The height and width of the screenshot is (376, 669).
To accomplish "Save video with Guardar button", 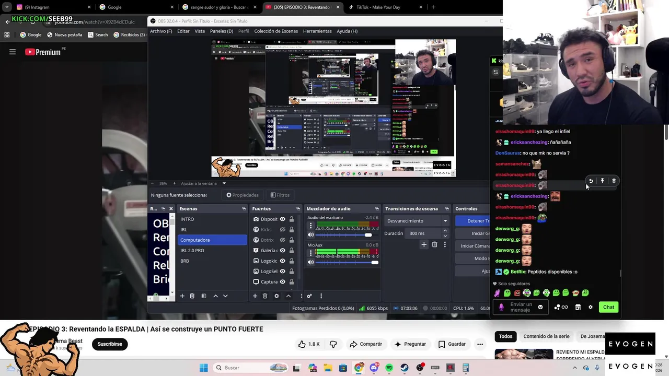I will click(452, 344).
